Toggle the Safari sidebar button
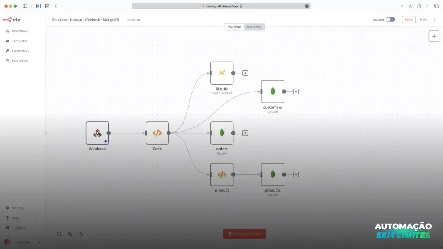The width and height of the screenshot is (443, 249). [x=25, y=6]
